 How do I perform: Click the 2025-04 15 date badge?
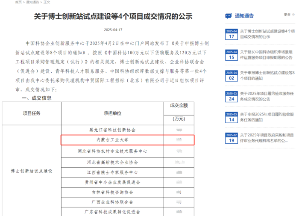pyautogui.click(x=232, y=55)
